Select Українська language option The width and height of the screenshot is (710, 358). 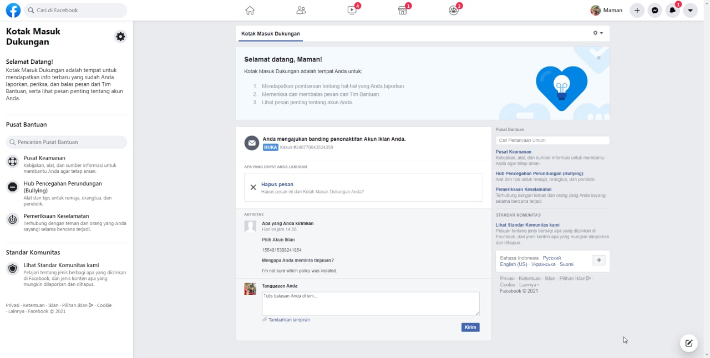(x=544, y=264)
